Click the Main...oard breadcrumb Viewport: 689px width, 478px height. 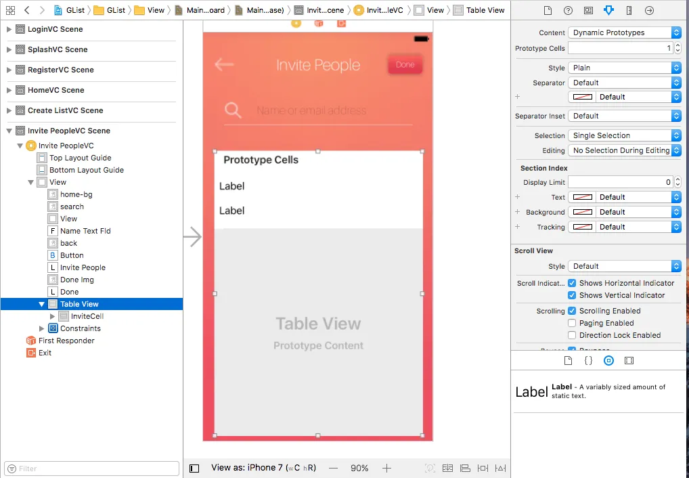click(200, 10)
